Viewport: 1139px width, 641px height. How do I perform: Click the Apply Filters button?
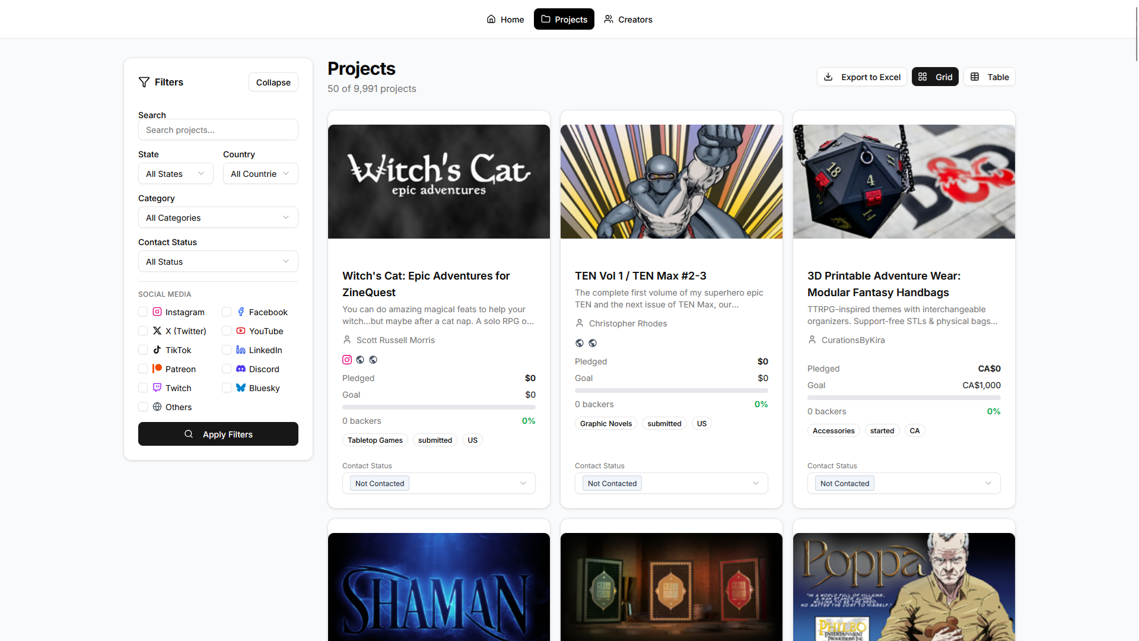(x=218, y=434)
